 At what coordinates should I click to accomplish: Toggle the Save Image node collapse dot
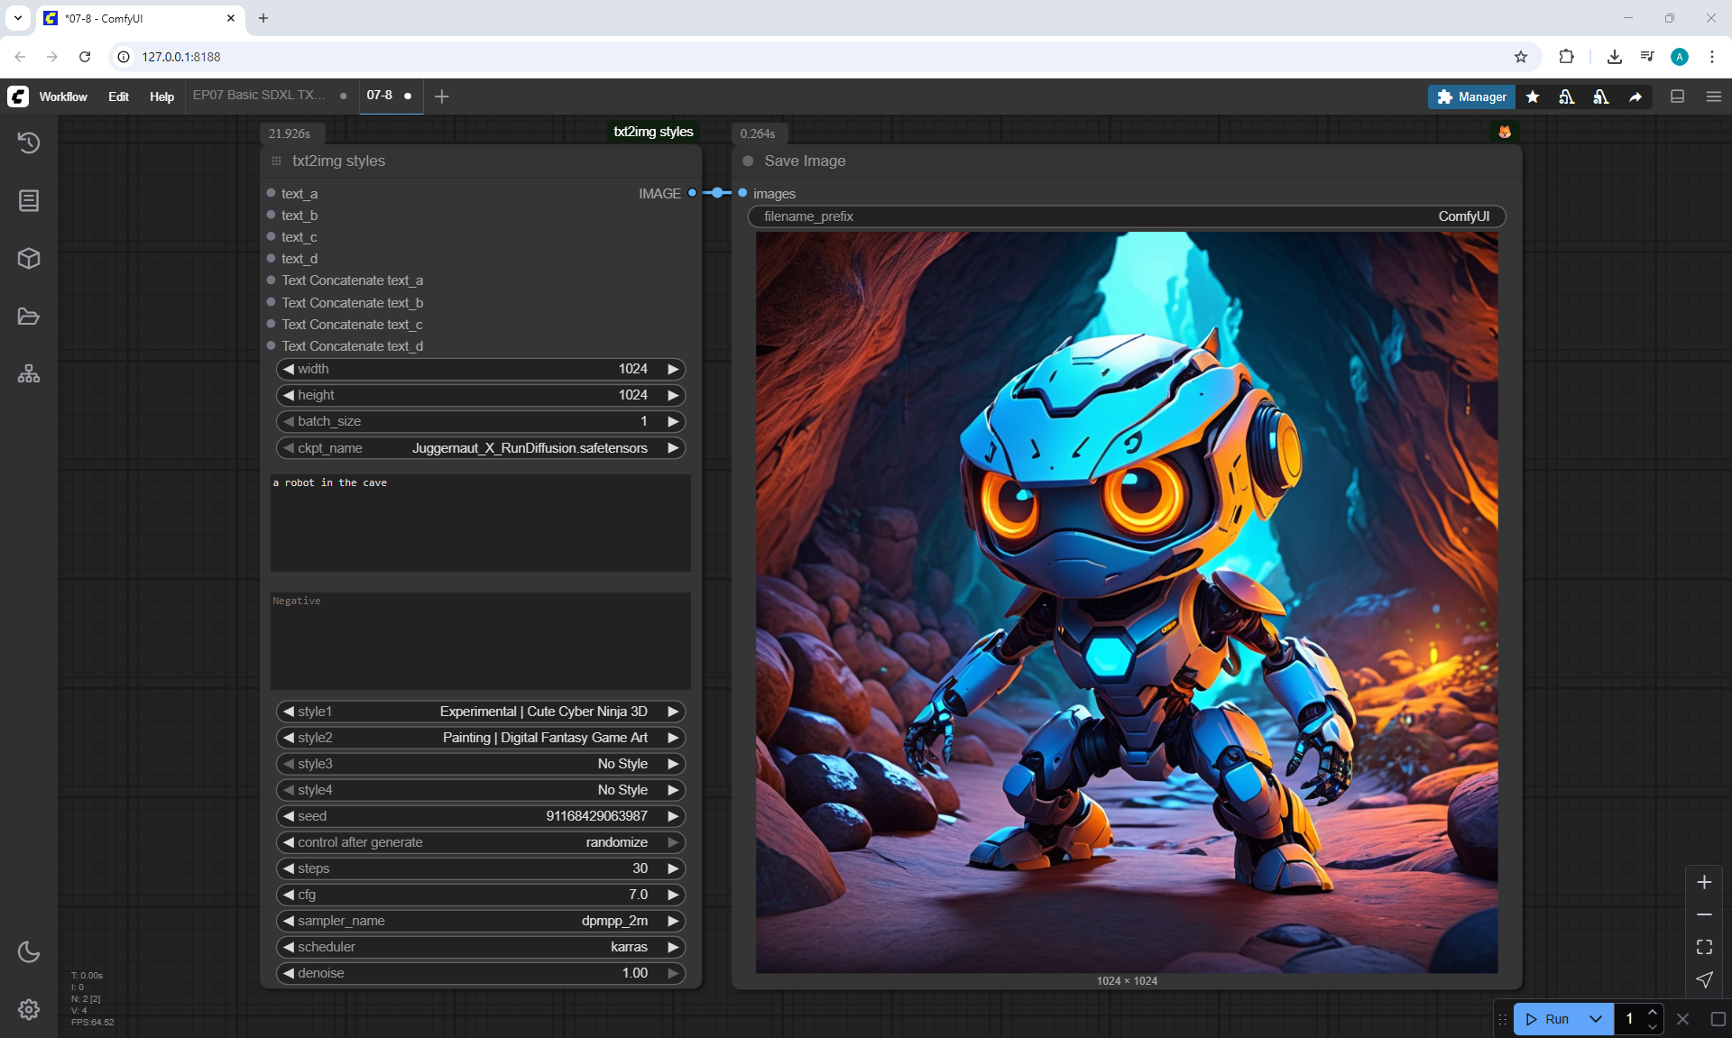pos(748,161)
